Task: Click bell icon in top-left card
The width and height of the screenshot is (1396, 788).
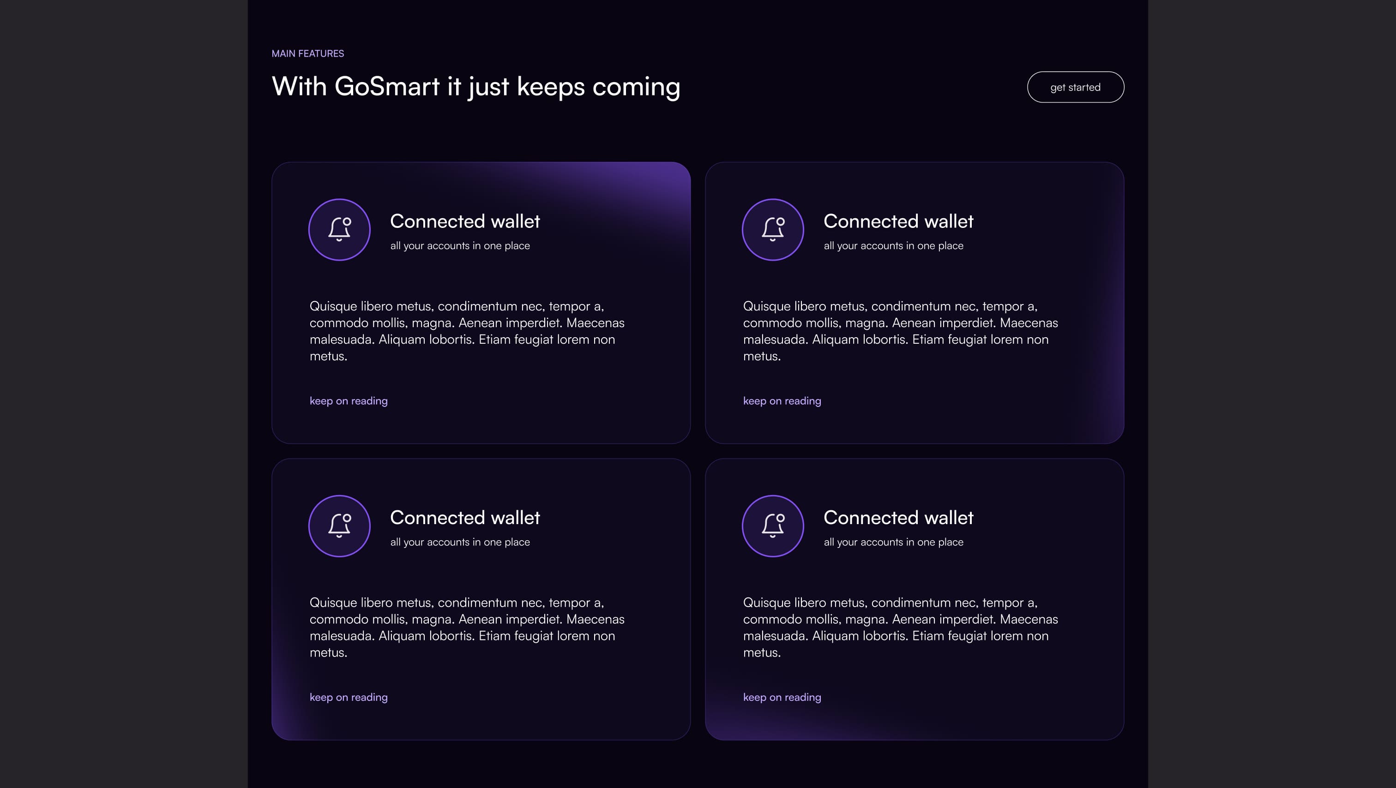Action: (x=339, y=230)
